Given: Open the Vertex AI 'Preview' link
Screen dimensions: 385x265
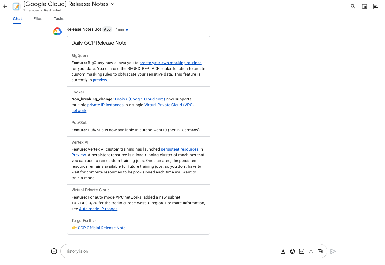Looking at the screenshot, I should pyautogui.click(x=79, y=155).
